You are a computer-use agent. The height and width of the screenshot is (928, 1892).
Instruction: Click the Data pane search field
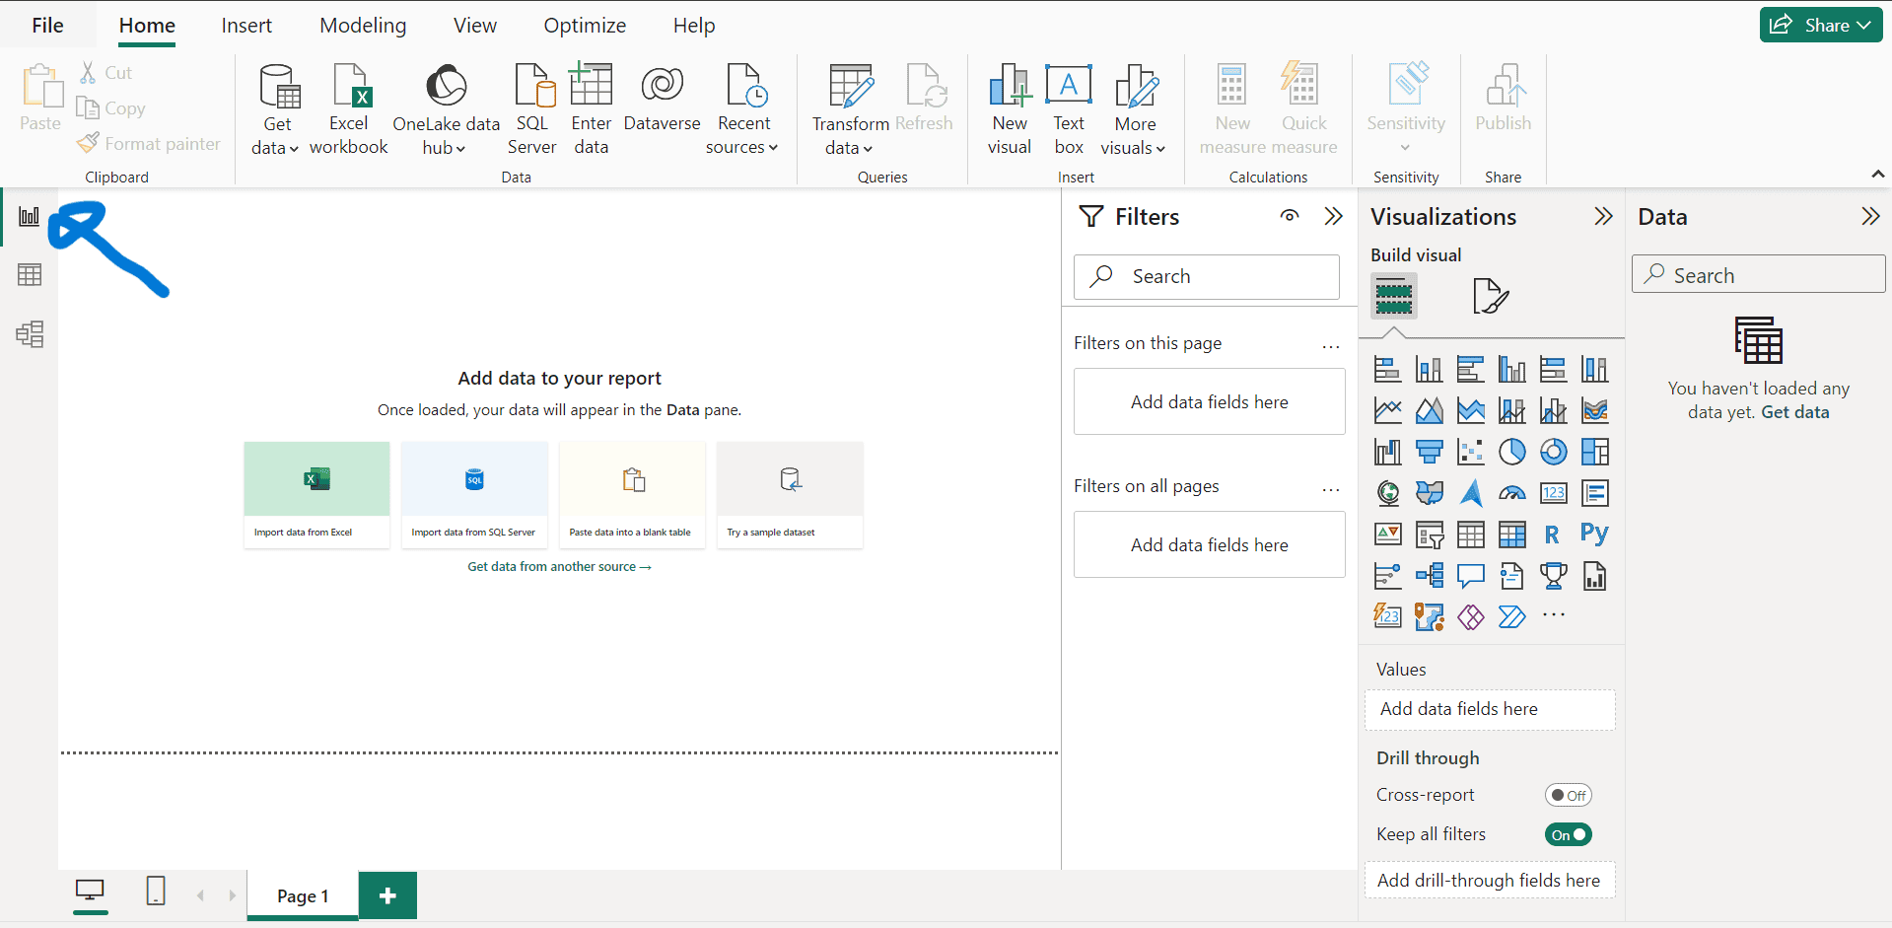1758,275
